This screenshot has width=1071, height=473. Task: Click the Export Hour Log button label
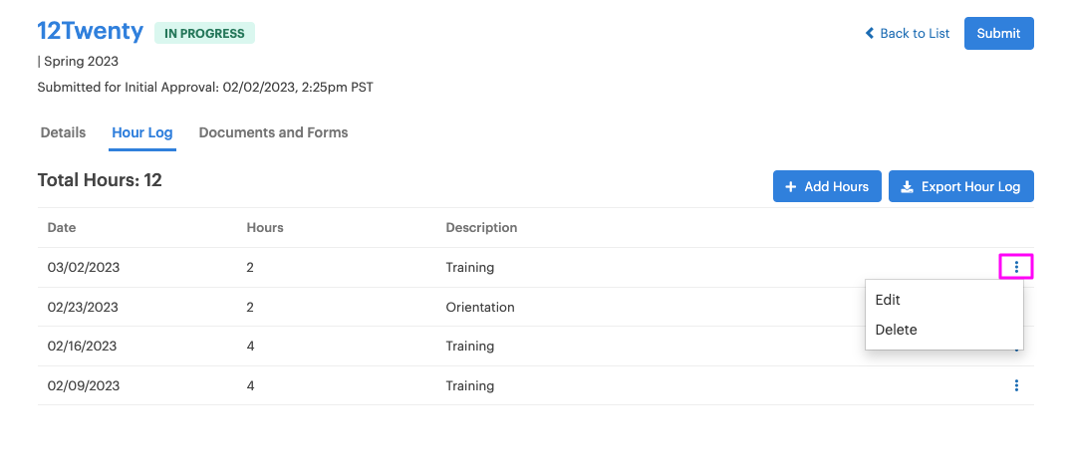coord(970,187)
